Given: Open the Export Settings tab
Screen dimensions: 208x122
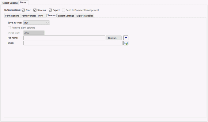Looking at the screenshot, I should tap(66, 16).
